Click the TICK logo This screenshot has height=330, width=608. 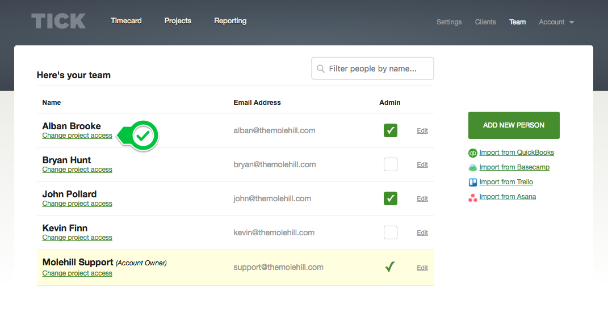point(58,22)
